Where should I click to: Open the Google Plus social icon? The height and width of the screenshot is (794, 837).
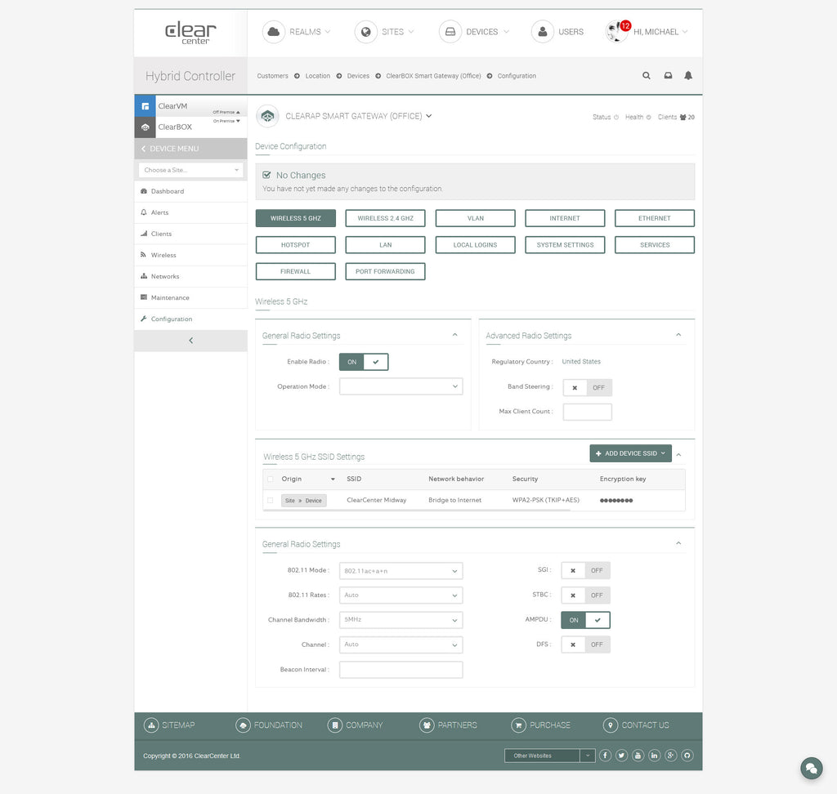click(x=671, y=756)
